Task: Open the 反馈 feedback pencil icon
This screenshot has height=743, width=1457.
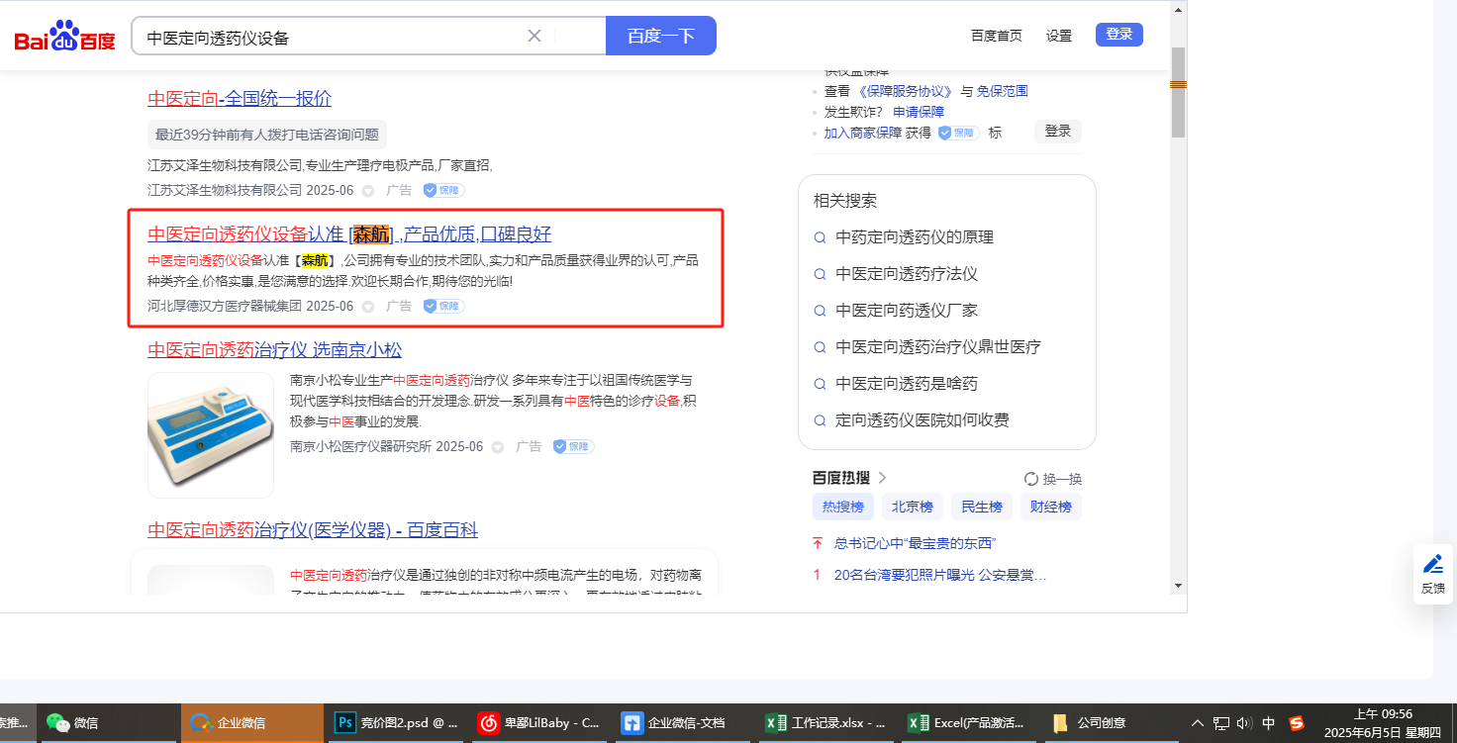Action: (x=1432, y=565)
